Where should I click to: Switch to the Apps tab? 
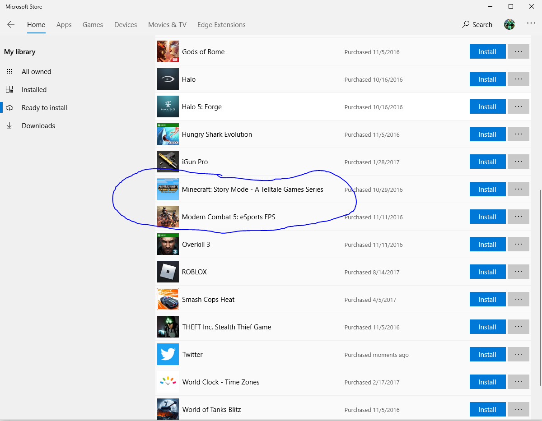pos(64,25)
